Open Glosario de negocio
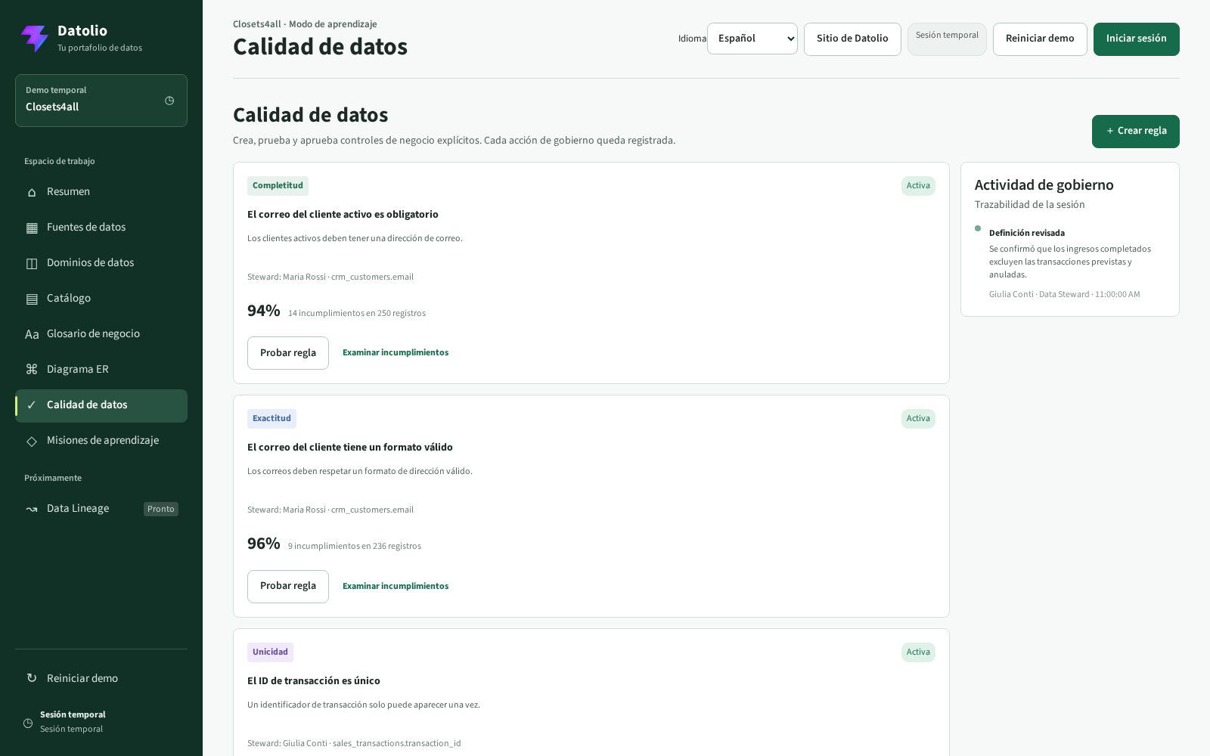The width and height of the screenshot is (1210, 756). (101, 334)
